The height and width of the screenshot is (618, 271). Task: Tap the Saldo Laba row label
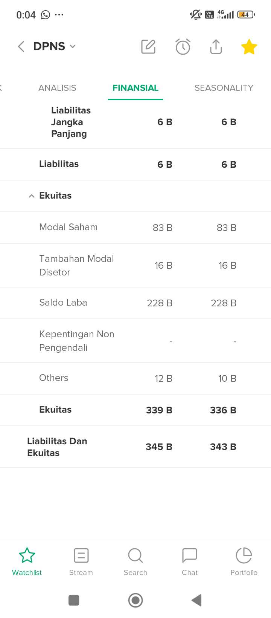click(63, 303)
